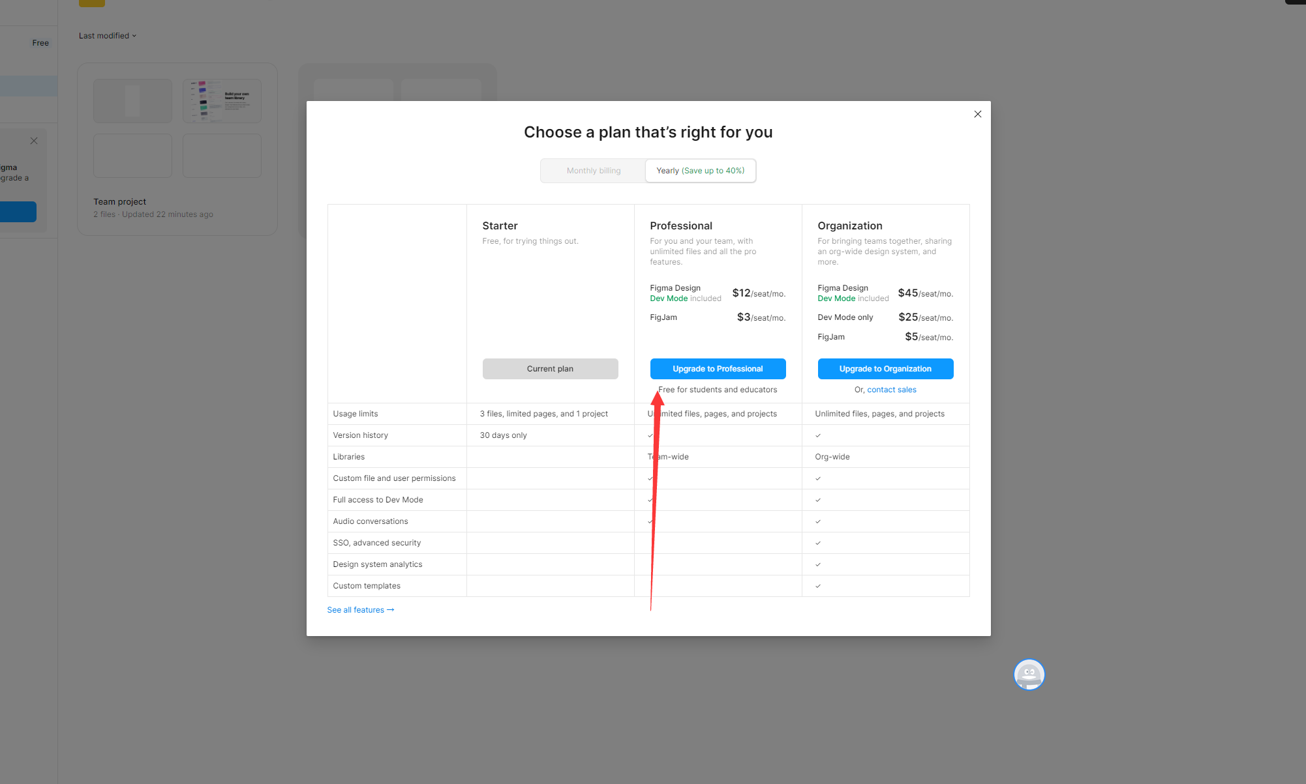Click Free for students and educators text
This screenshot has width=1306, height=784.
[x=718, y=390]
